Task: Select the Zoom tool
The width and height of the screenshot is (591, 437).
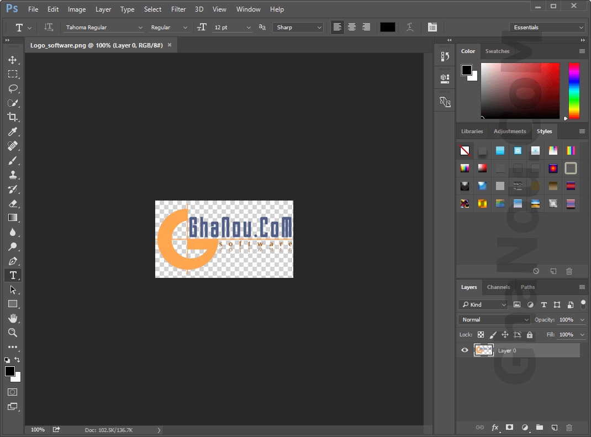Action: (x=13, y=333)
